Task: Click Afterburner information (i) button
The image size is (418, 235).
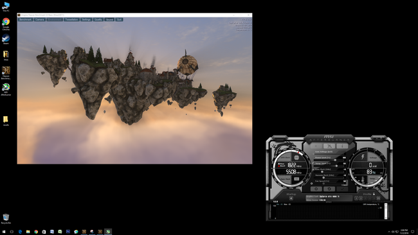Action: coord(342,146)
